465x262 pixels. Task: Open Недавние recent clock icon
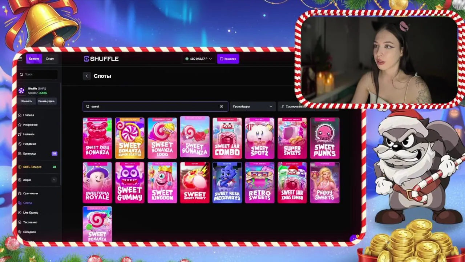point(20,144)
